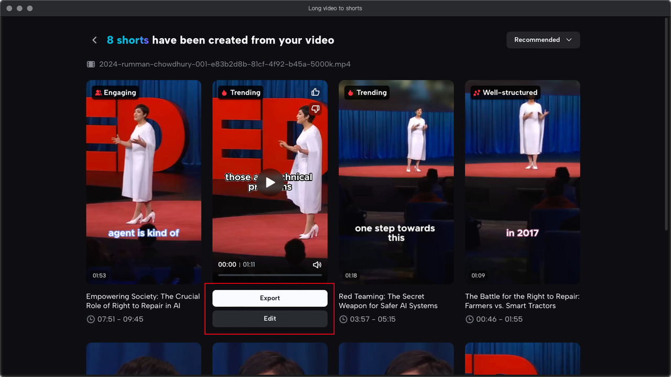Open the Battle for the Right to Repair thumbnail

pos(523,182)
